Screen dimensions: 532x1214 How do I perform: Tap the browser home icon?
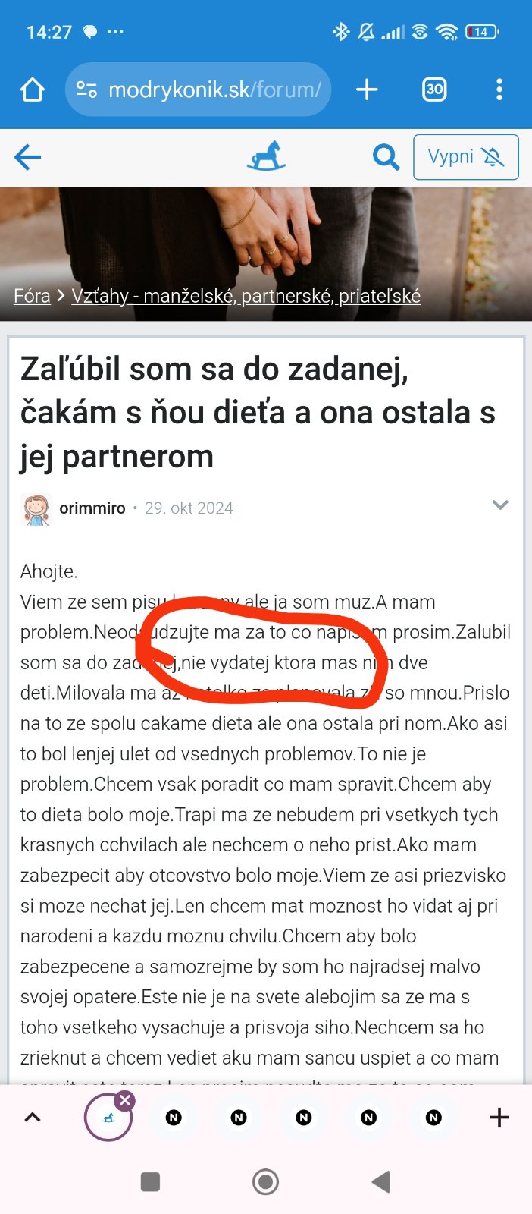coord(33,90)
